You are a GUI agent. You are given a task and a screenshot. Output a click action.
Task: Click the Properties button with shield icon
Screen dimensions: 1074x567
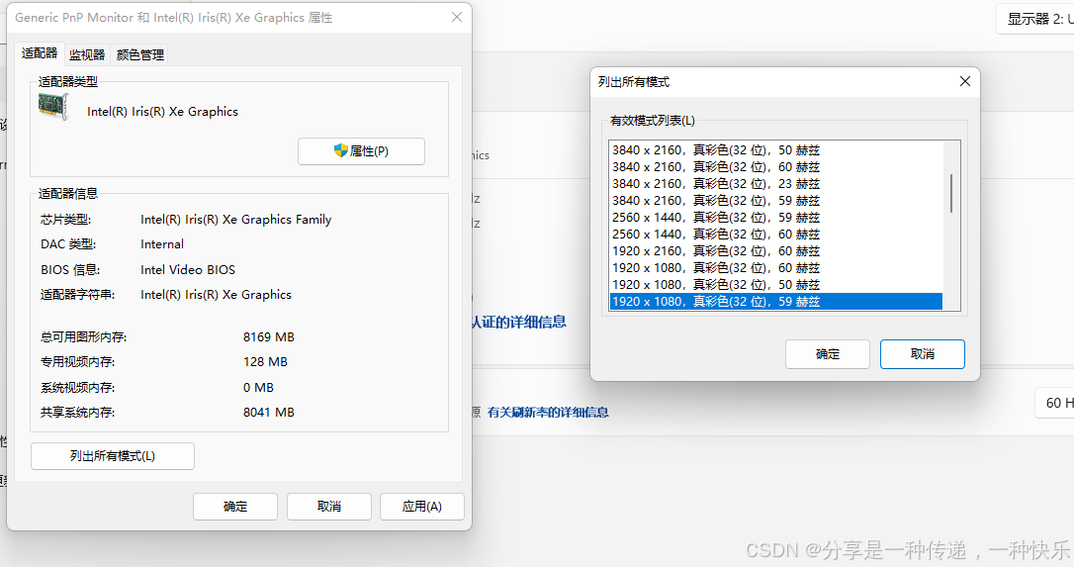tap(361, 150)
